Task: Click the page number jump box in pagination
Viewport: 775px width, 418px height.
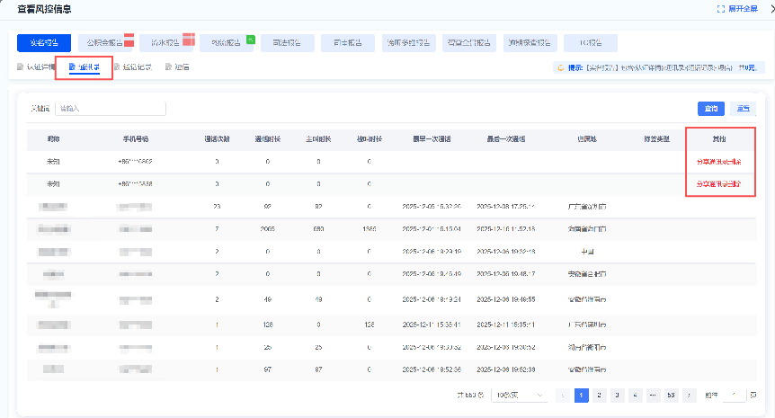Action: click(x=735, y=395)
